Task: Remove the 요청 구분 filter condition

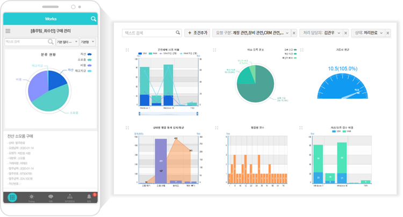Action: coord(294,33)
